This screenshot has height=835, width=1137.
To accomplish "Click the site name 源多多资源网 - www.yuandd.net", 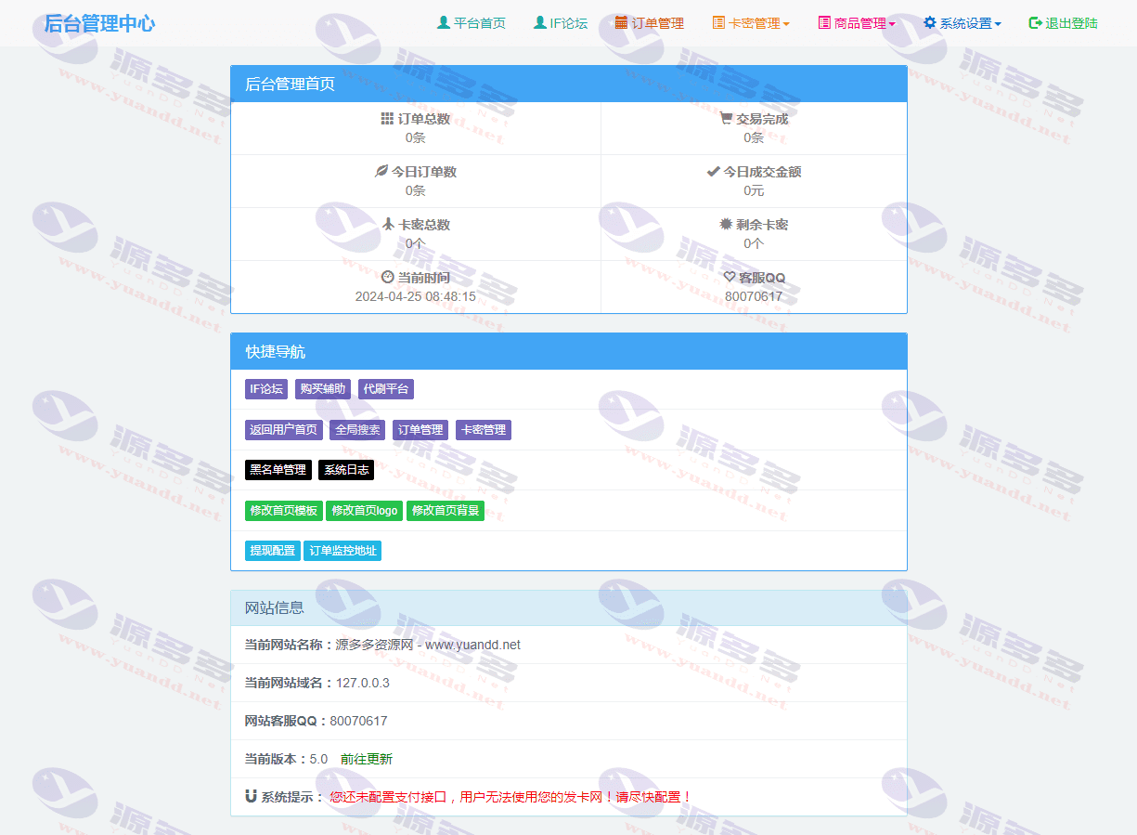I will (428, 645).
